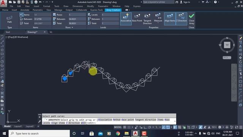
Task: Open snap mode settings dropdown in status bar
Action: pyautogui.click(x=133, y=127)
